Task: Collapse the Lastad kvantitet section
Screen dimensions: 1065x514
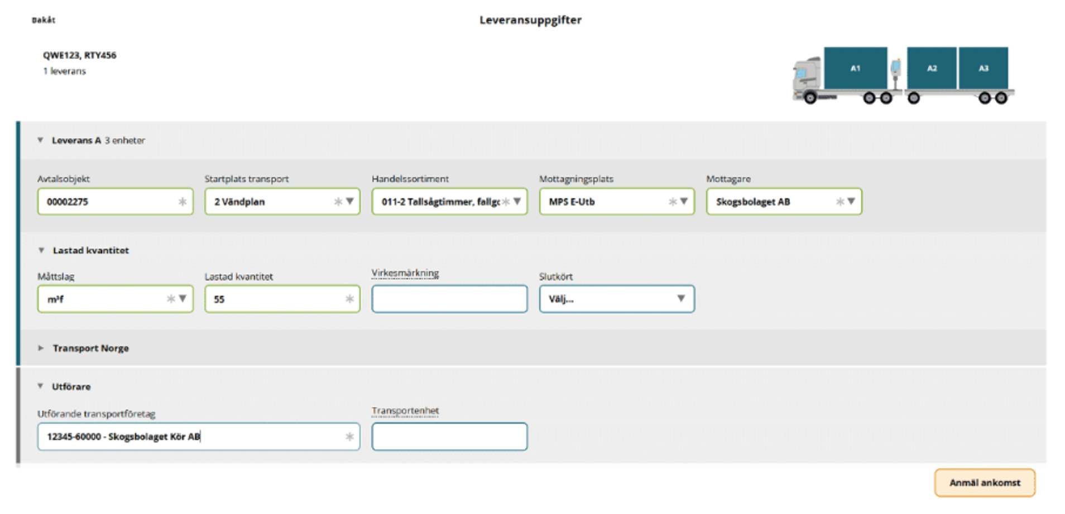Action: point(41,250)
